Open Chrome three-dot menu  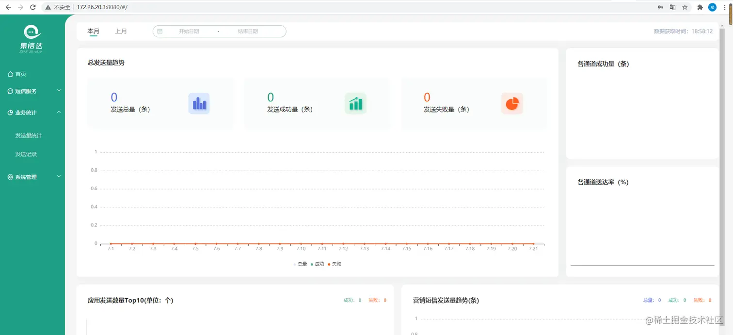725,7
